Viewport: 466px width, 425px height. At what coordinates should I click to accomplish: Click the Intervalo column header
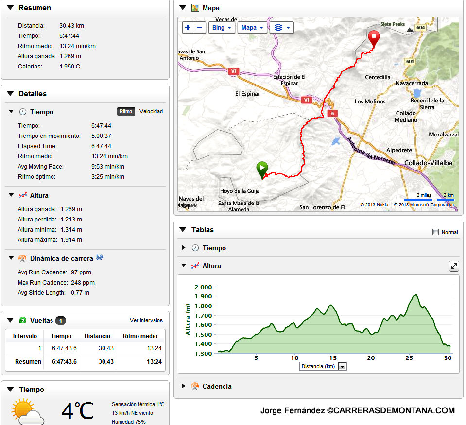point(25,336)
